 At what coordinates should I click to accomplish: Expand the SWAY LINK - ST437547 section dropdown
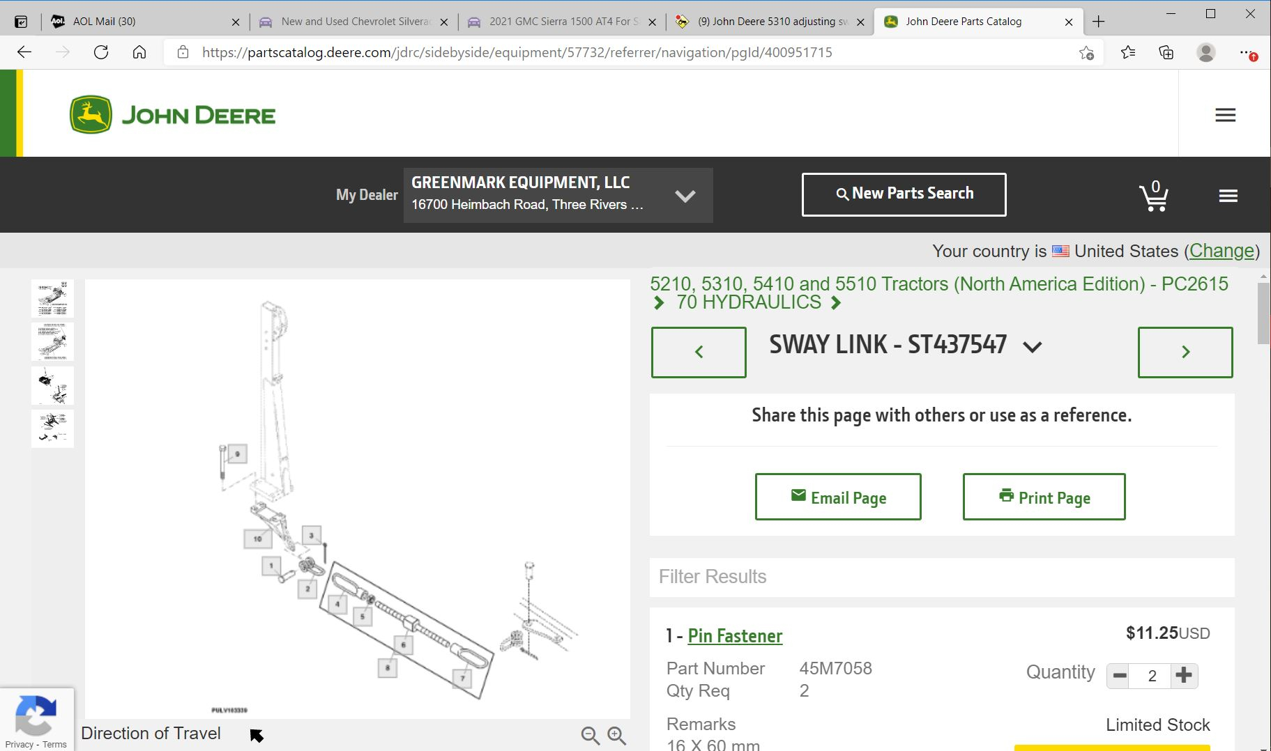(x=1031, y=347)
